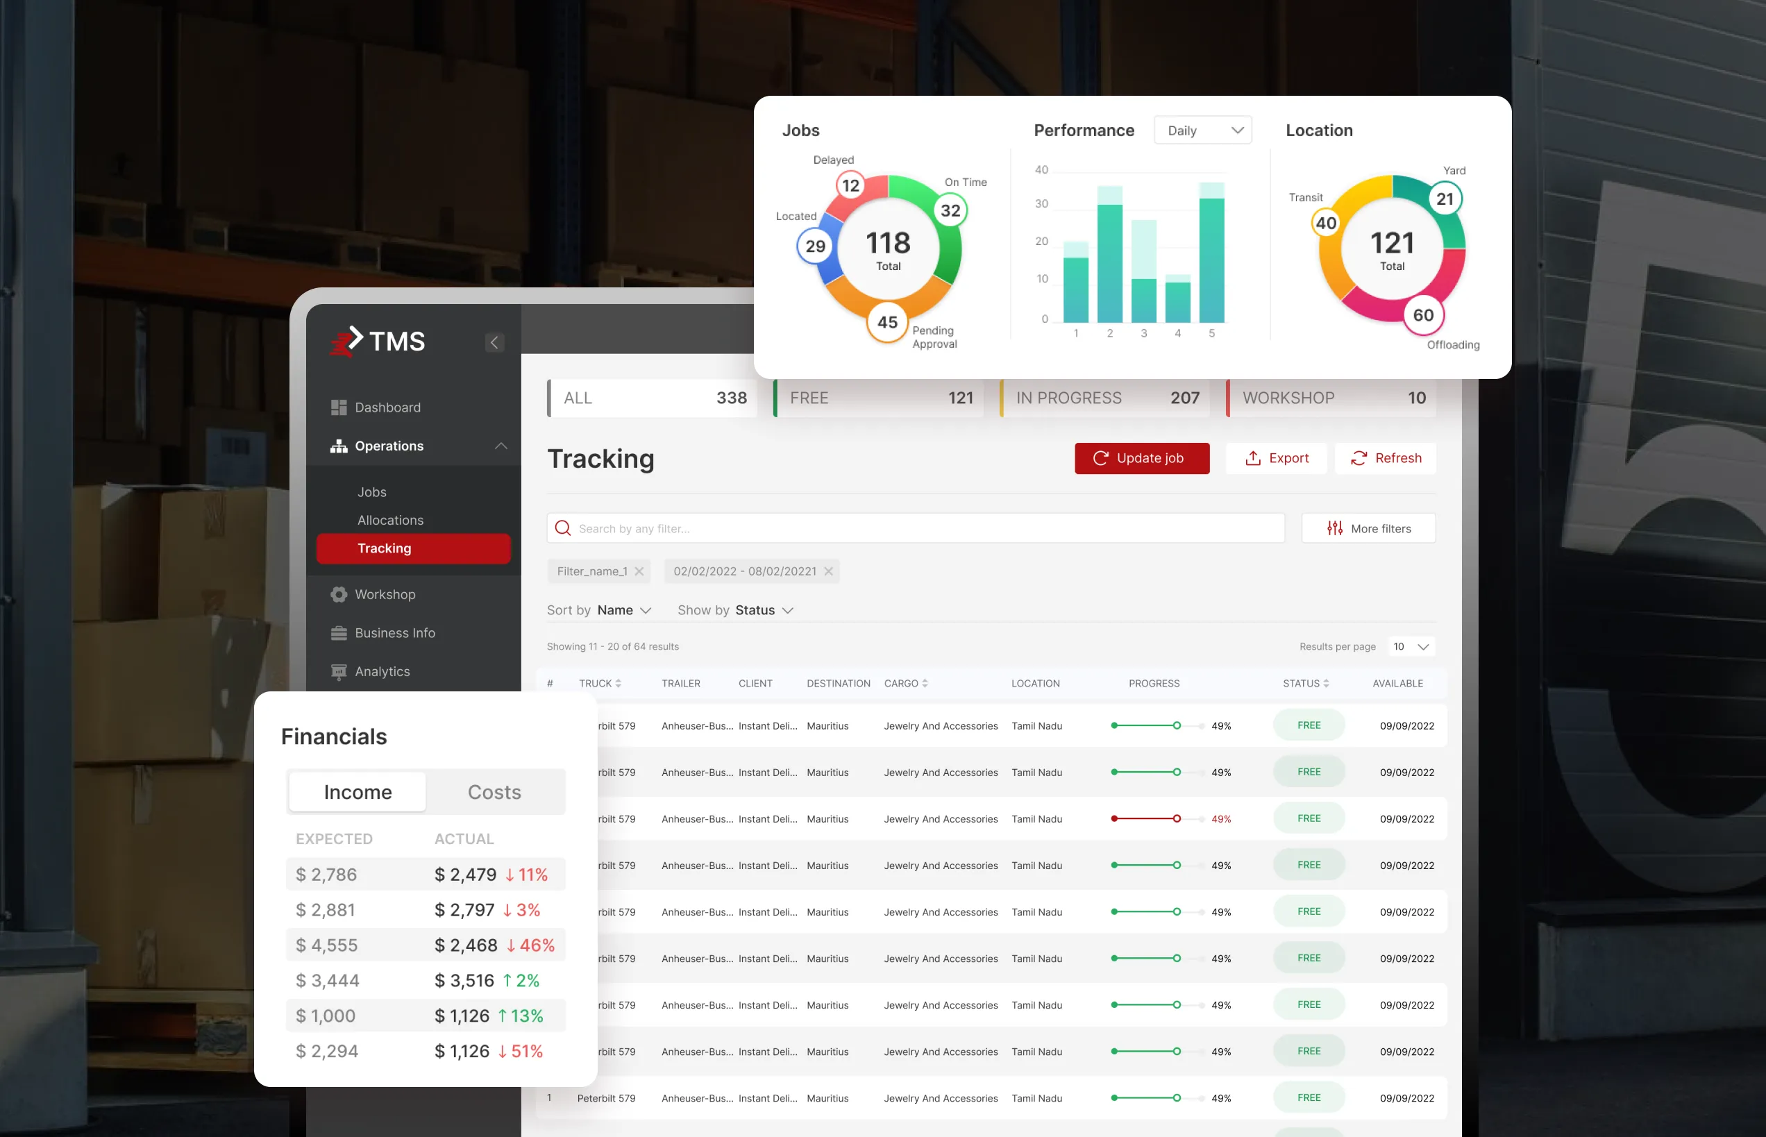Remove the date range filter chip
Viewport: 1766px width, 1137px height.
828,571
